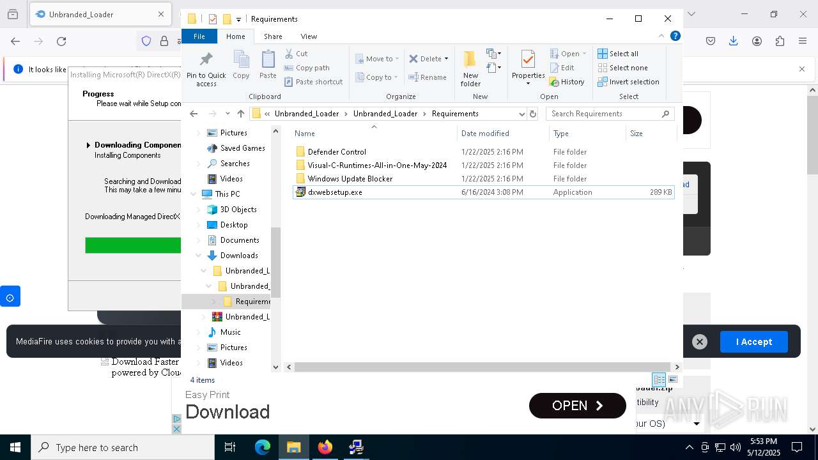Image resolution: width=818 pixels, height=460 pixels.
Task: Select Unbranded_Loader browser tab
Action: pyautogui.click(x=100, y=14)
